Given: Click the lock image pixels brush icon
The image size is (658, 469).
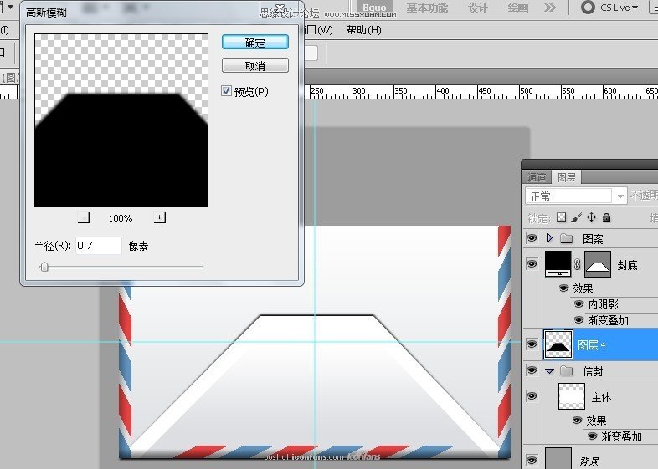Looking at the screenshot, I should pos(577,217).
